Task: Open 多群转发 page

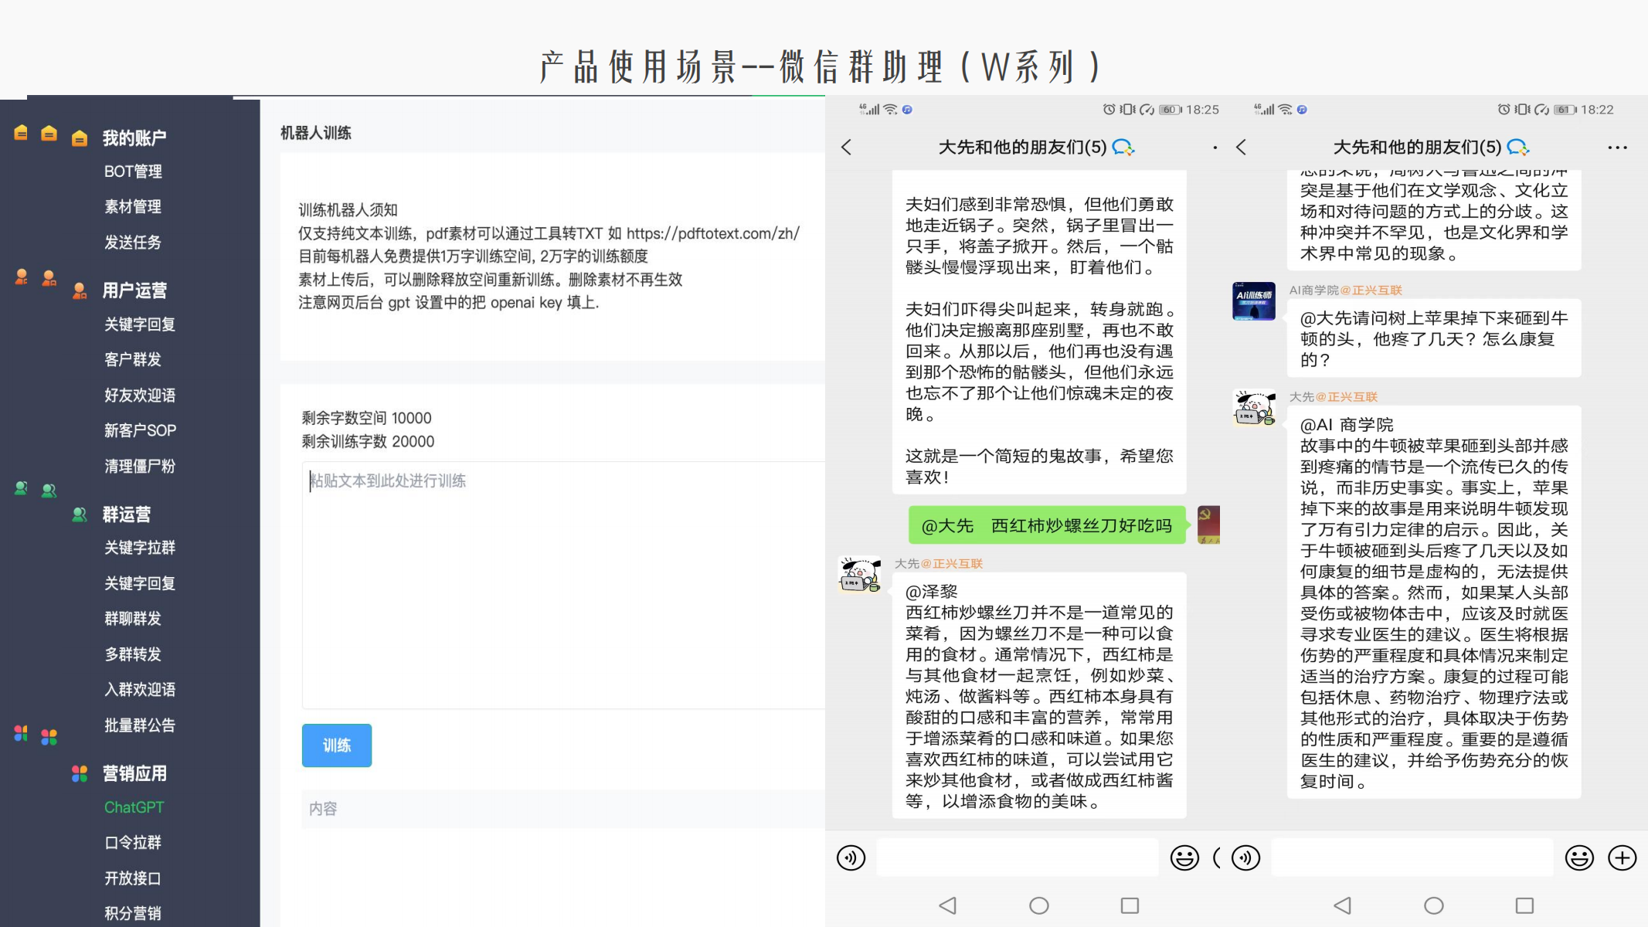Action: point(133,654)
